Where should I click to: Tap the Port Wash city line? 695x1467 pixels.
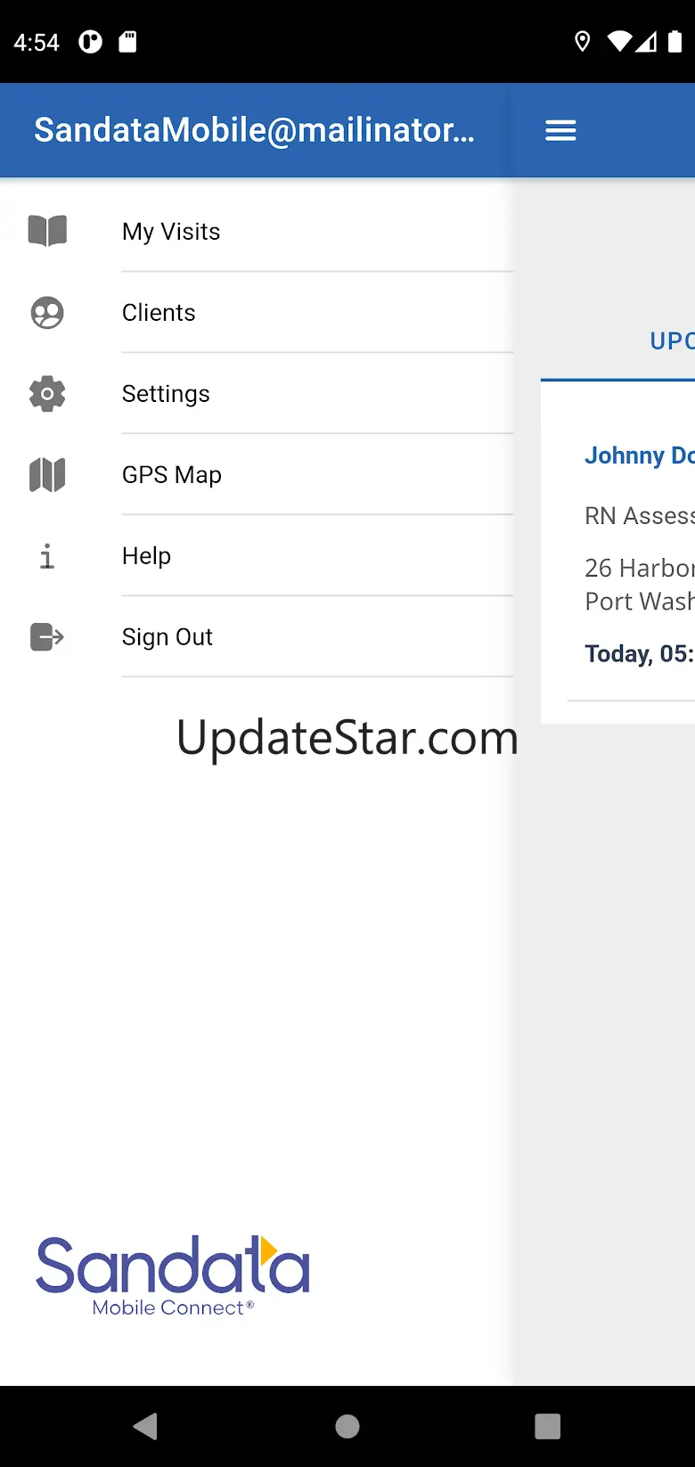(639, 602)
